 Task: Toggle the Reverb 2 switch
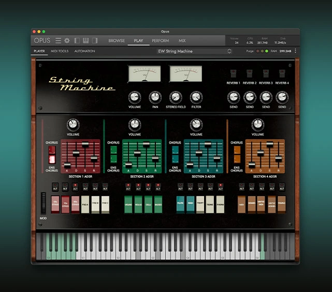tap(250, 73)
